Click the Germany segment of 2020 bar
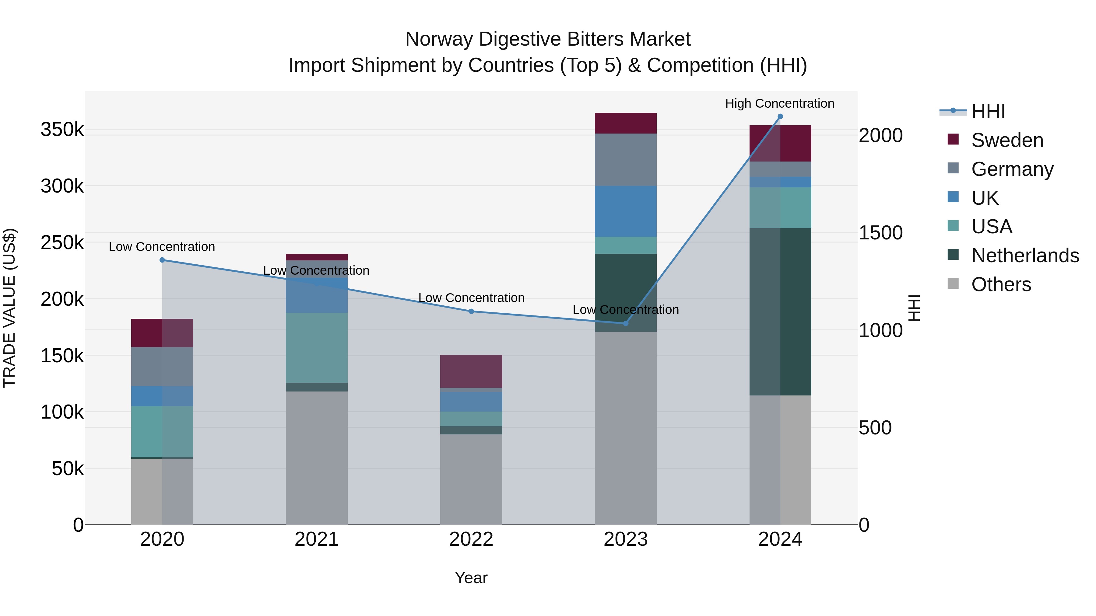 (x=162, y=367)
